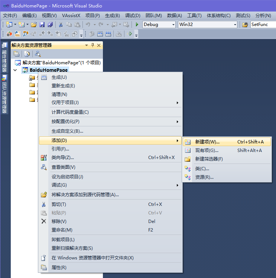Open the Debug configuration dropdown

pos(173,25)
